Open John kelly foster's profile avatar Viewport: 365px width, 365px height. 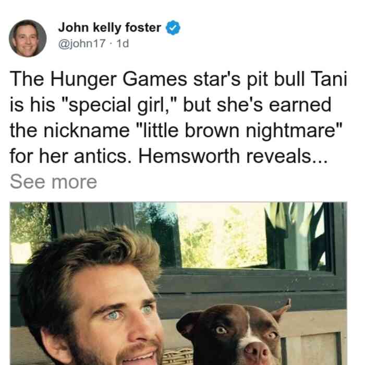(28, 39)
